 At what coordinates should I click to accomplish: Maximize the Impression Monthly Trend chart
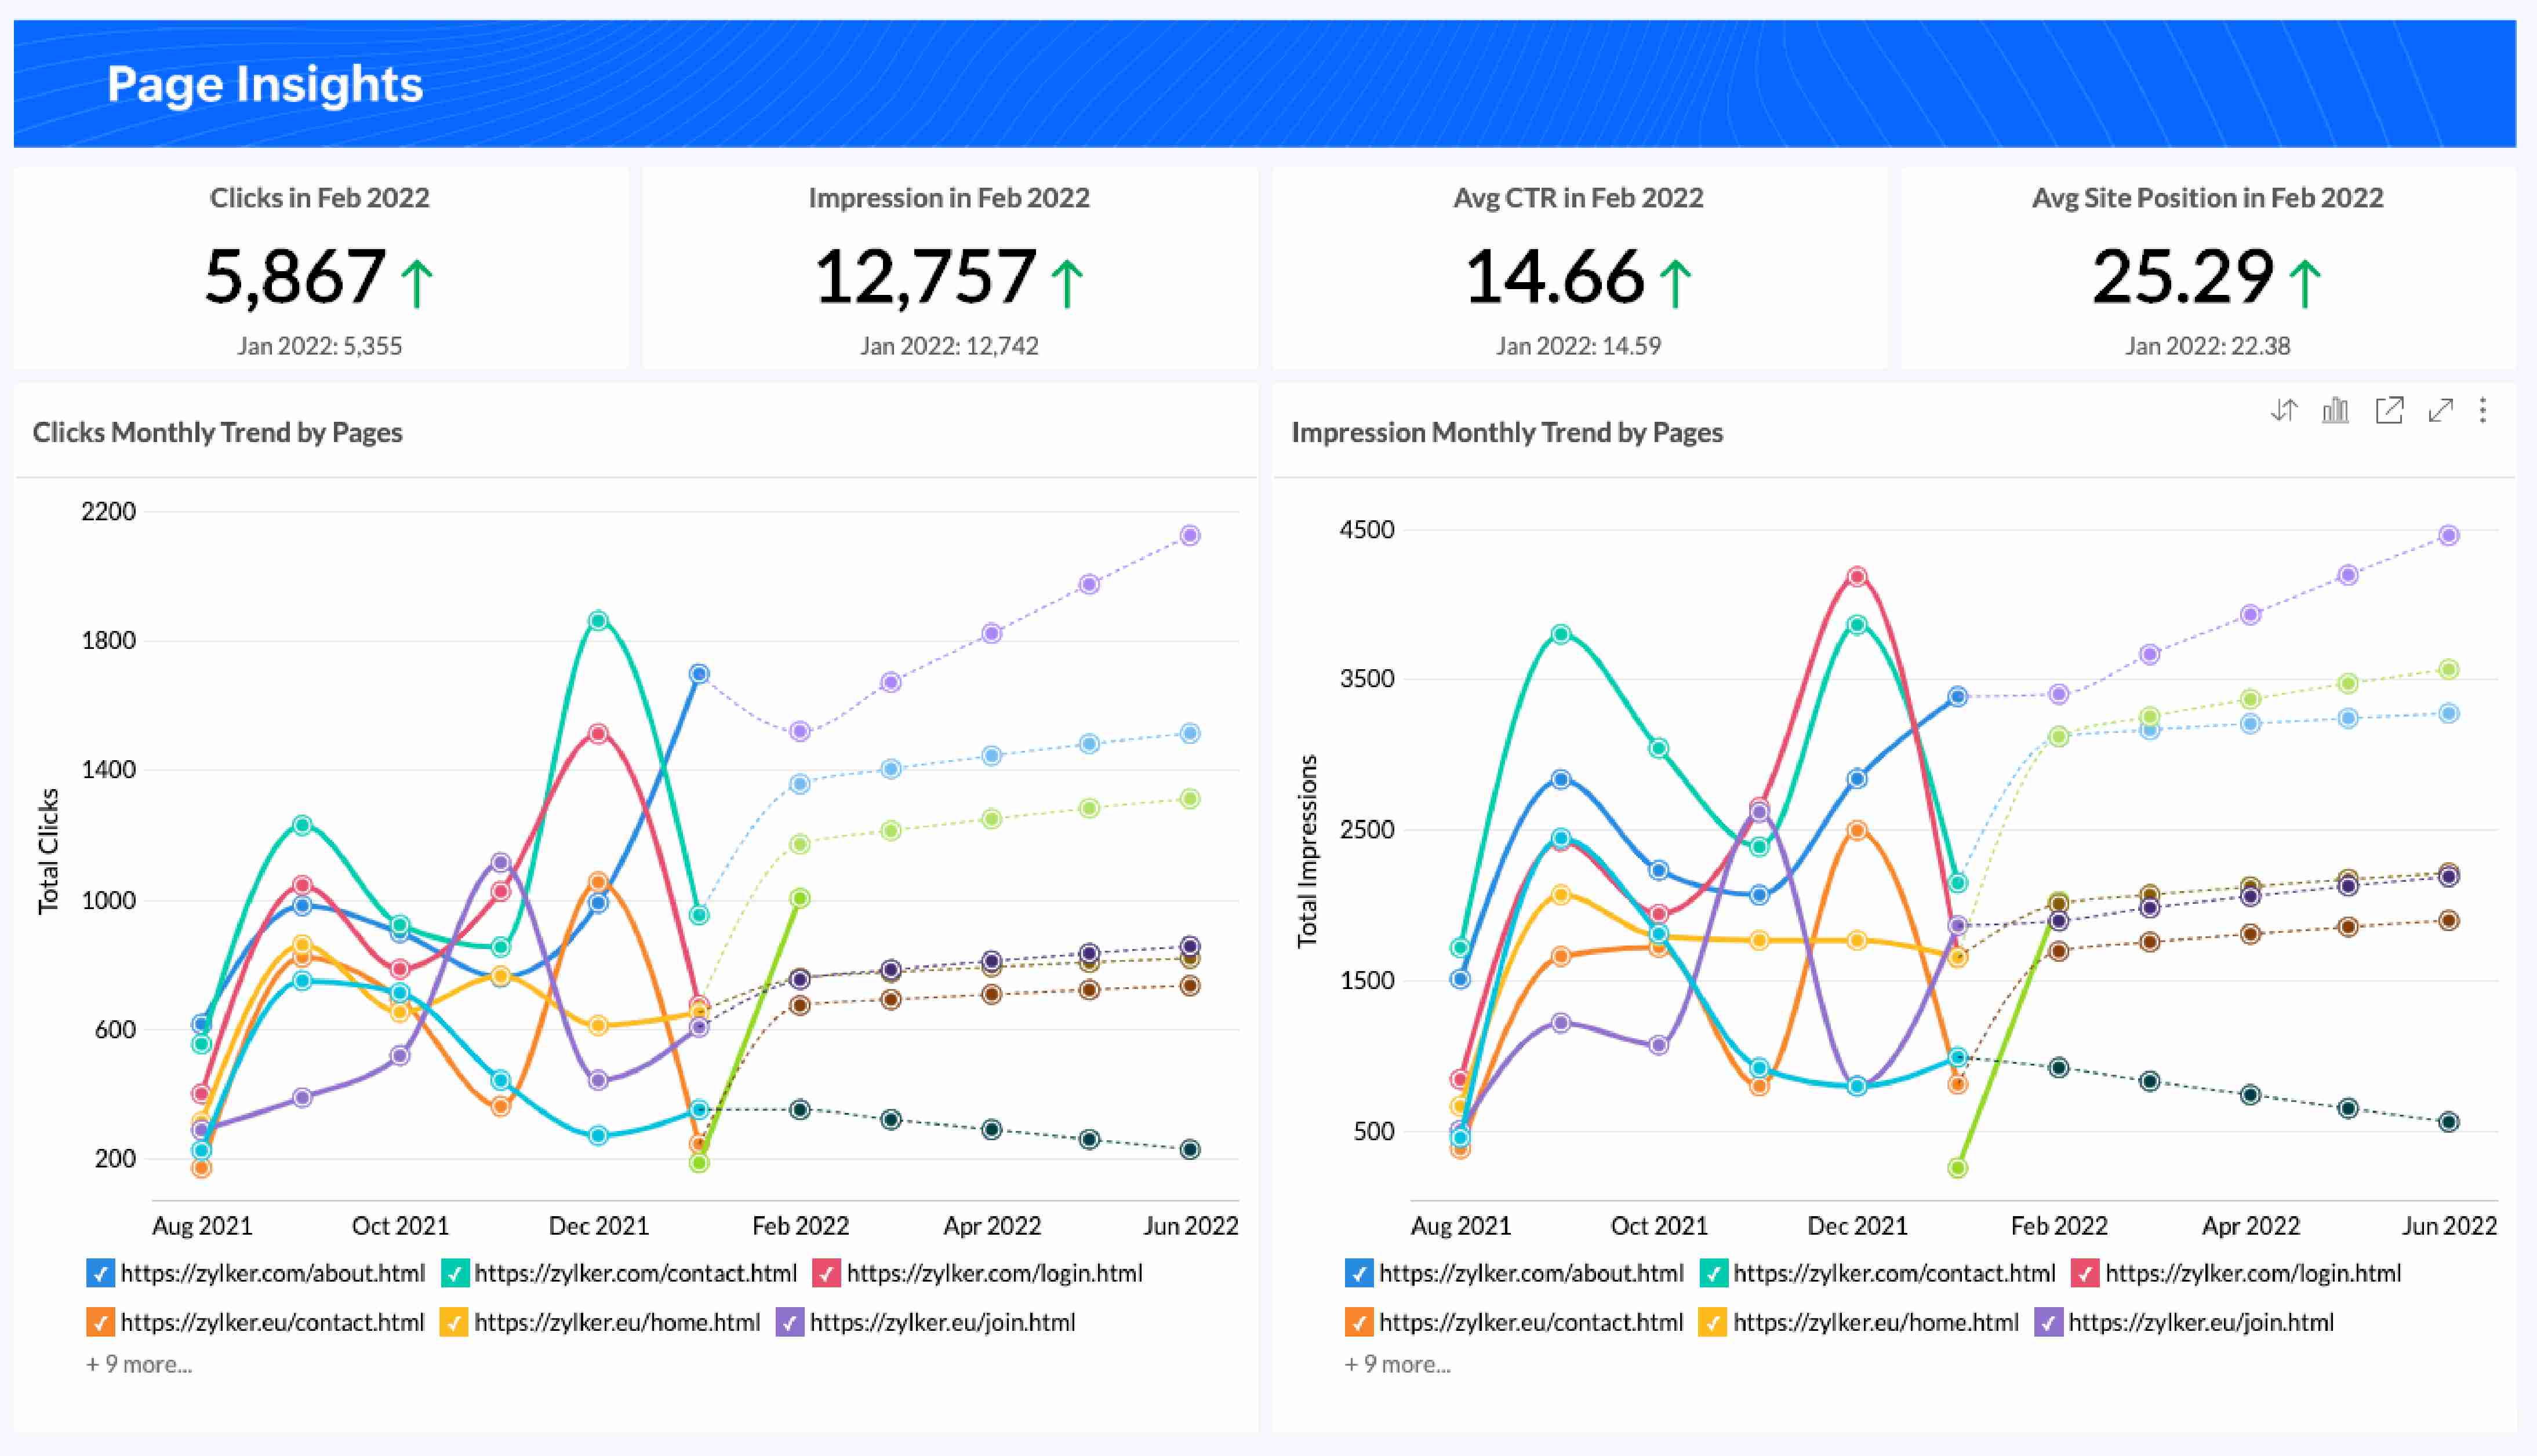[2441, 410]
